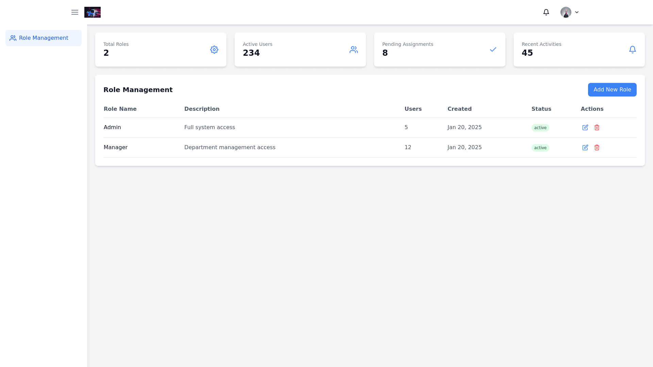Click gear icon on Total Roles card
Viewport: 653px width, 367px height.
(x=214, y=50)
